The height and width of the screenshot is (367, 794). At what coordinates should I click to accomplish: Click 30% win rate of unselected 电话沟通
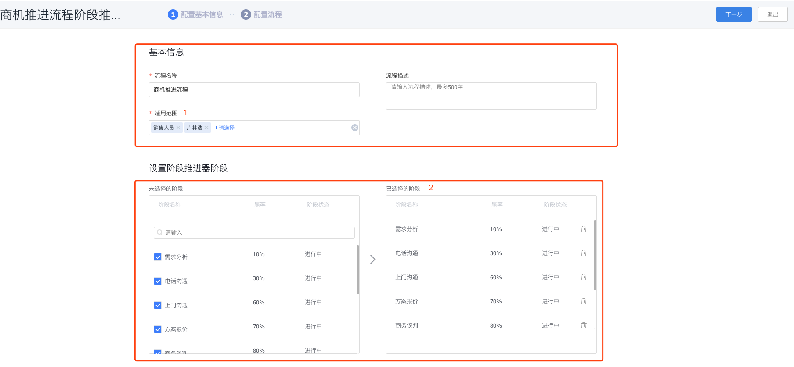tap(259, 278)
